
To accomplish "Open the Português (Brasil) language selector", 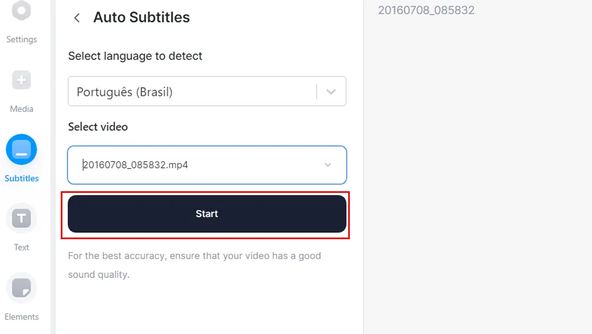I will click(207, 92).
